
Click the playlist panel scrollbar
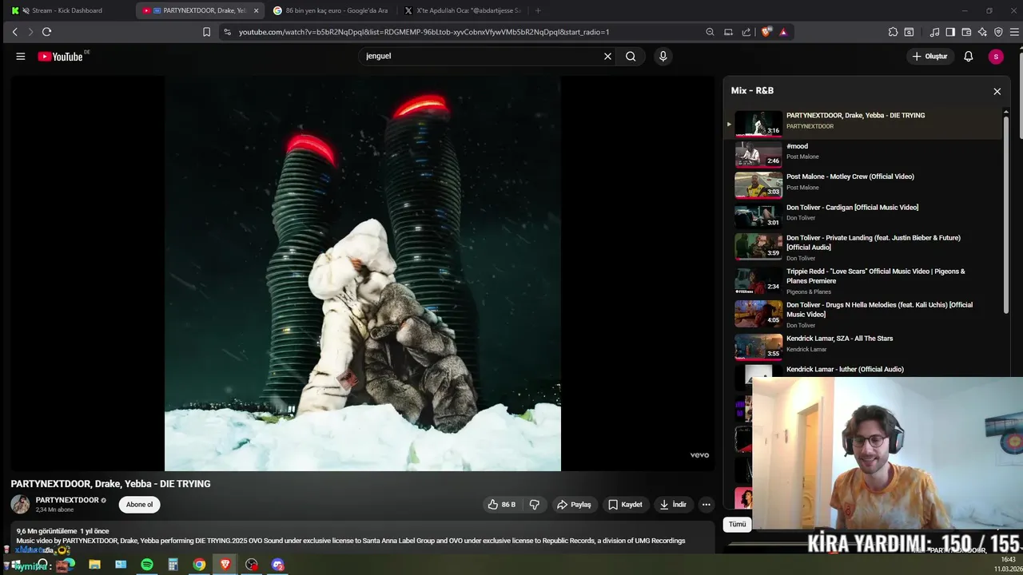1005,216
